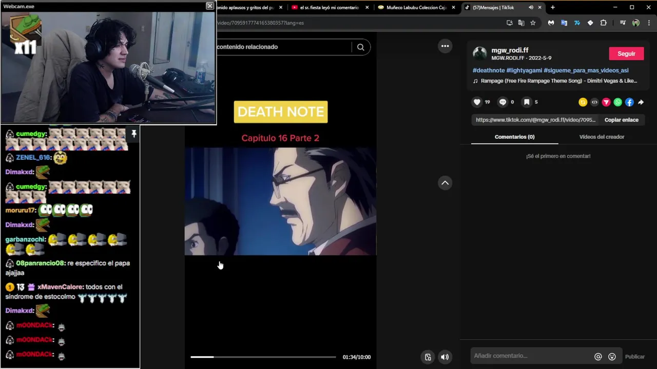Save video with the bookmark icon

(x=526, y=102)
